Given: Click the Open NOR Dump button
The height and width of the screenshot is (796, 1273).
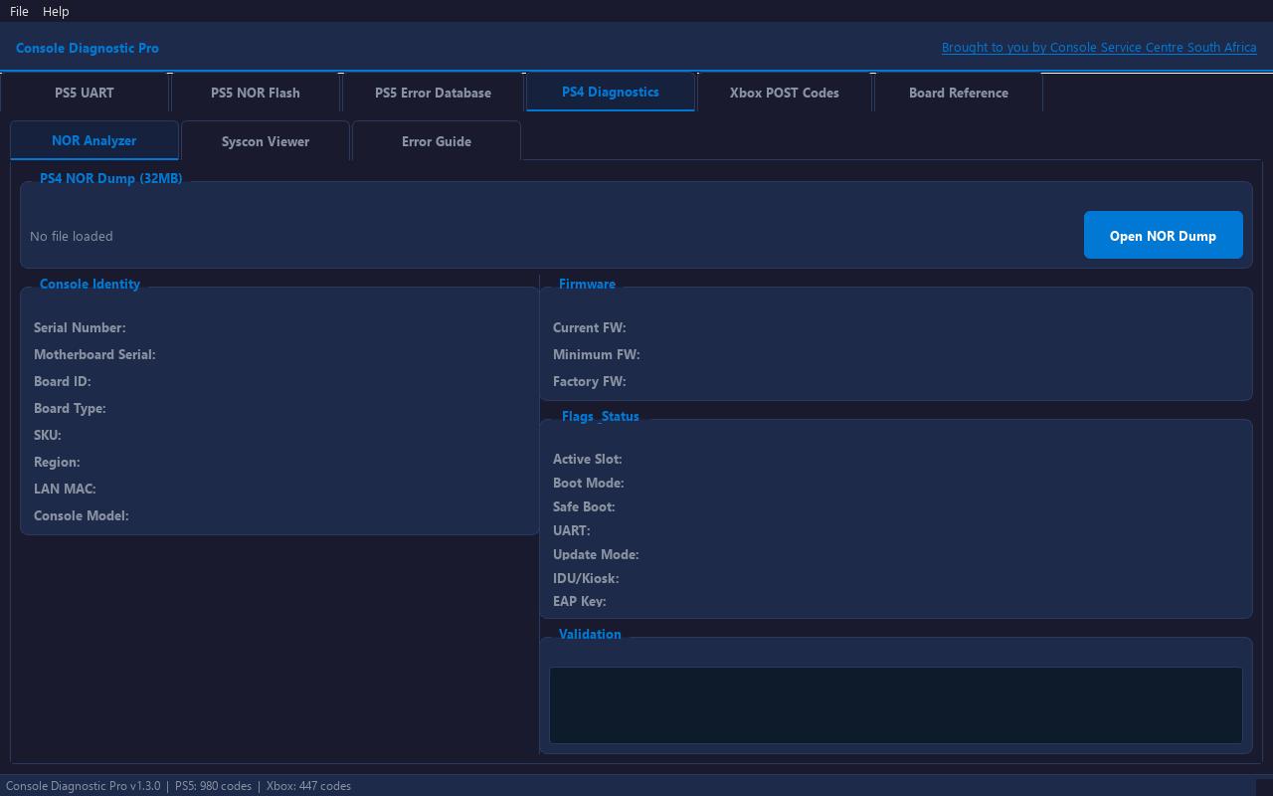Looking at the screenshot, I should coord(1164,236).
